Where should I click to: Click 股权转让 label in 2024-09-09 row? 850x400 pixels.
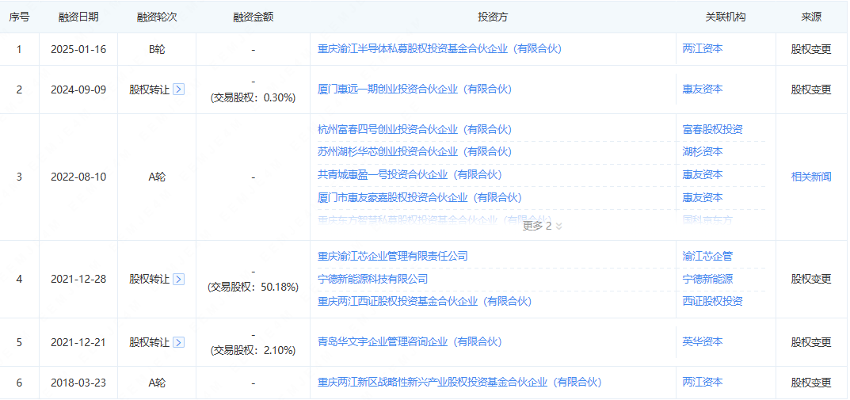(150, 90)
